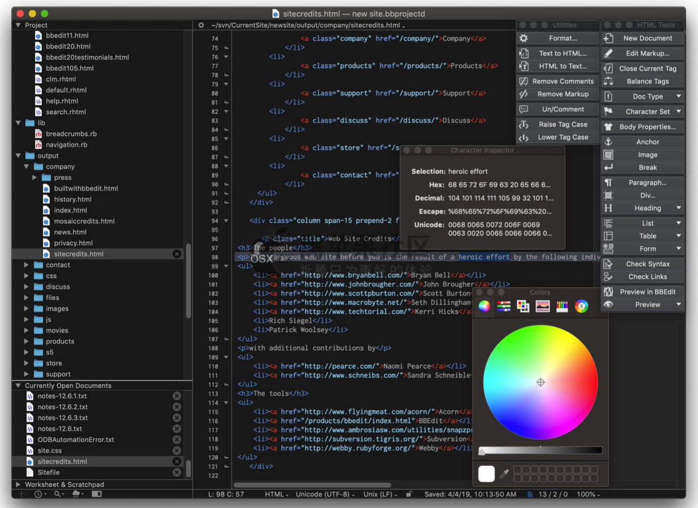The height and width of the screenshot is (508, 698).
Task: Click the horizontal scrollbar below the editor
Action: pyautogui.click(x=312, y=485)
